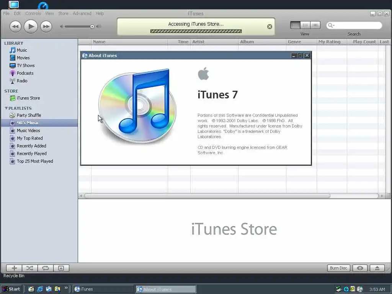The image size is (392, 294).
Task: Click the system clock showing 3:53 AM
Action: pyautogui.click(x=377, y=289)
